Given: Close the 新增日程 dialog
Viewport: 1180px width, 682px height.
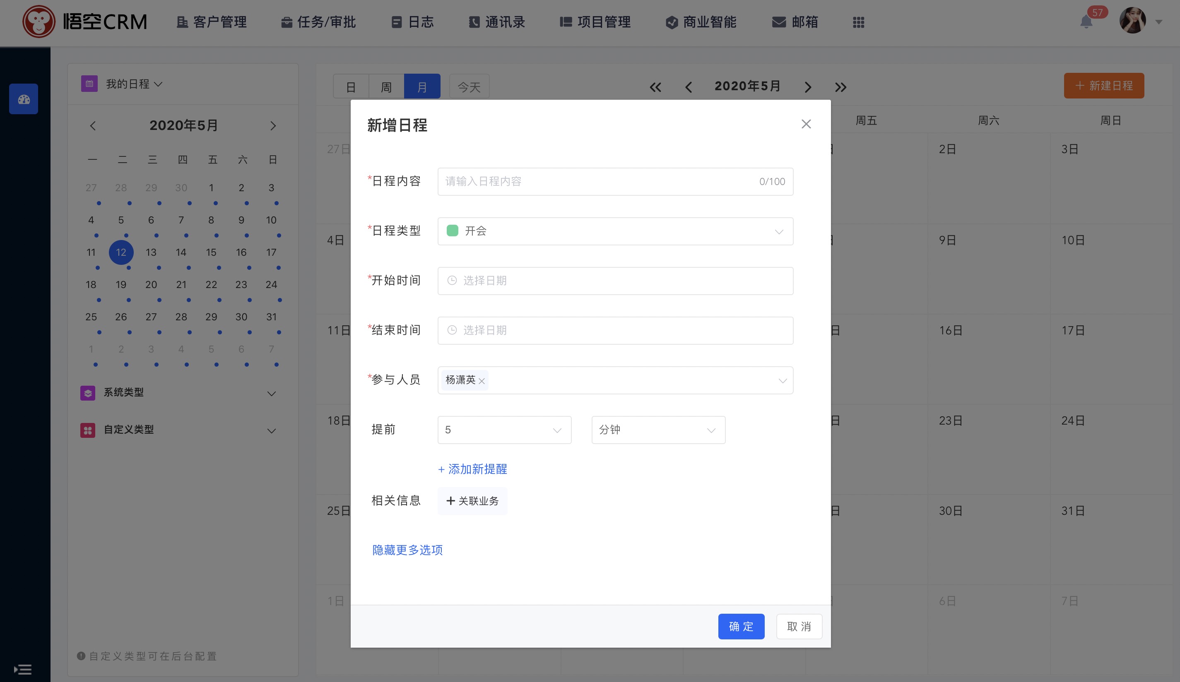Looking at the screenshot, I should [806, 124].
